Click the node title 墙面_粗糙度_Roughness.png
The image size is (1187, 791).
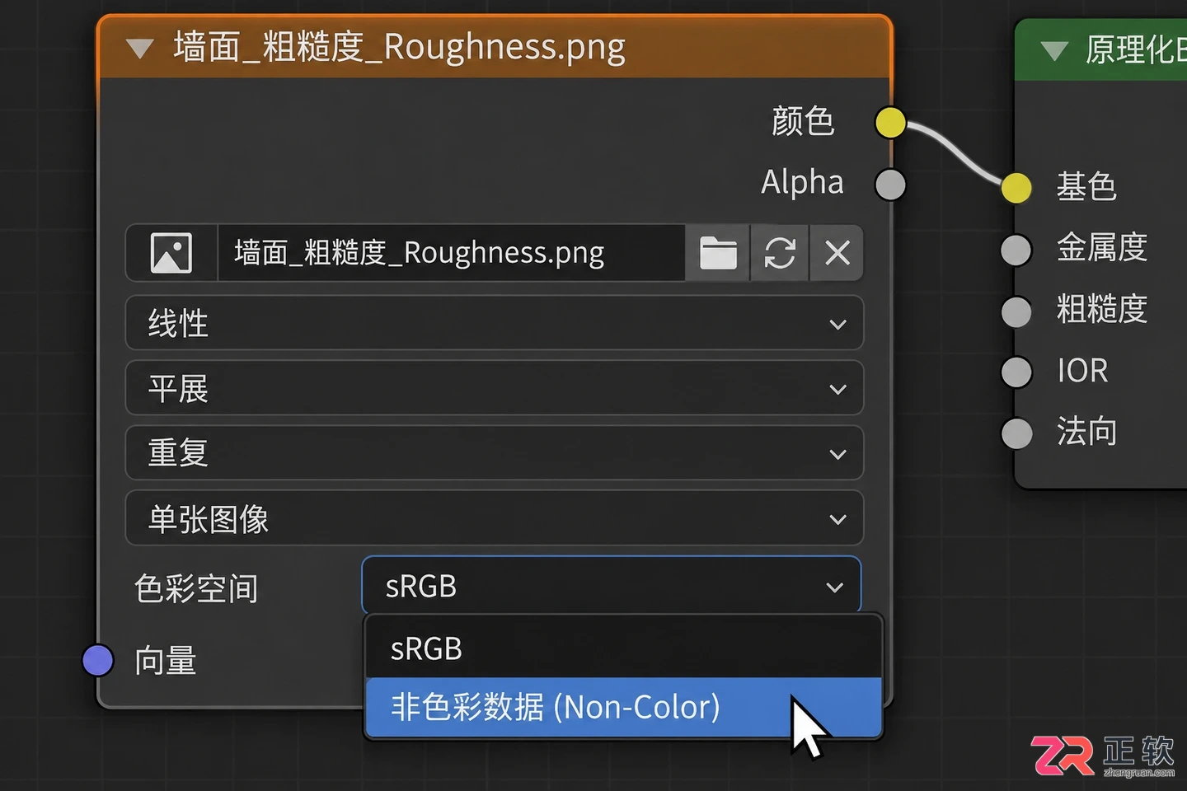click(x=400, y=48)
